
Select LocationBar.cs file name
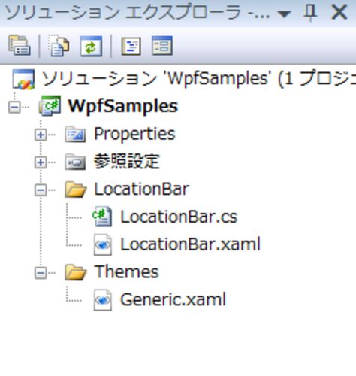pyautogui.click(x=179, y=217)
